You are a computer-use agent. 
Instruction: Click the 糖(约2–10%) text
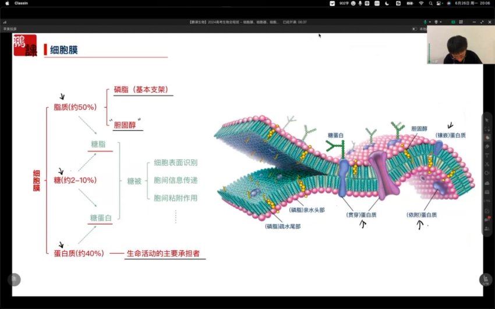pos(75,180)
